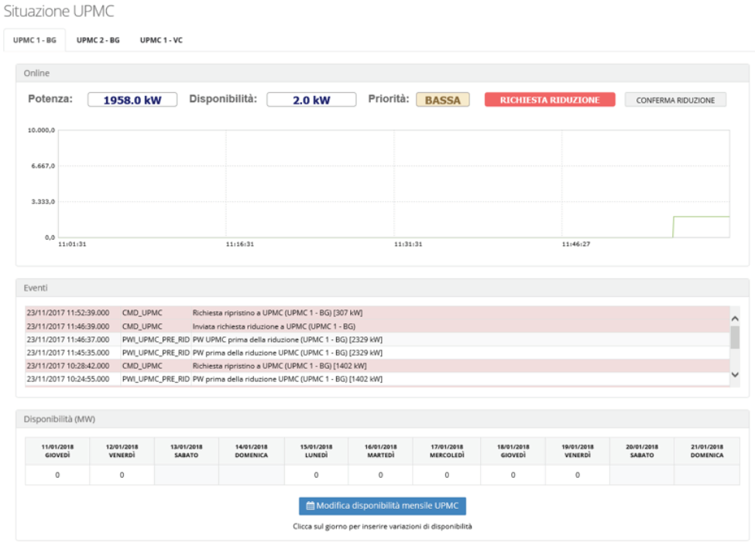755x546 pixels.
Task: Click the BASSA priority badge
Action: coord(443,100)
